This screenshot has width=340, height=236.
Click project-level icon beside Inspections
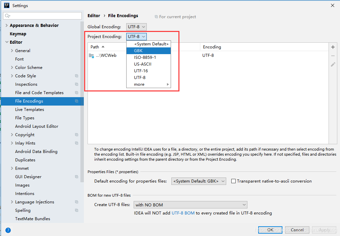click(x=76, y=84)
